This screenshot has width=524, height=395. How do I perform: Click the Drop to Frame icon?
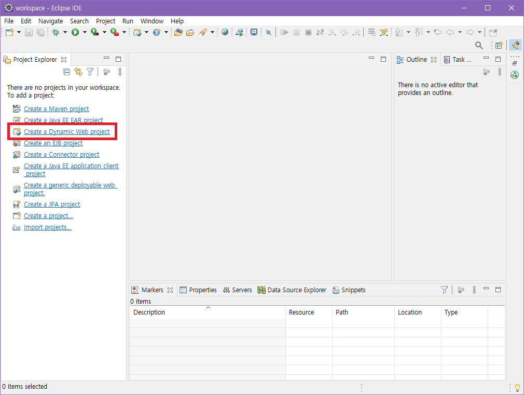click(371, 33)
